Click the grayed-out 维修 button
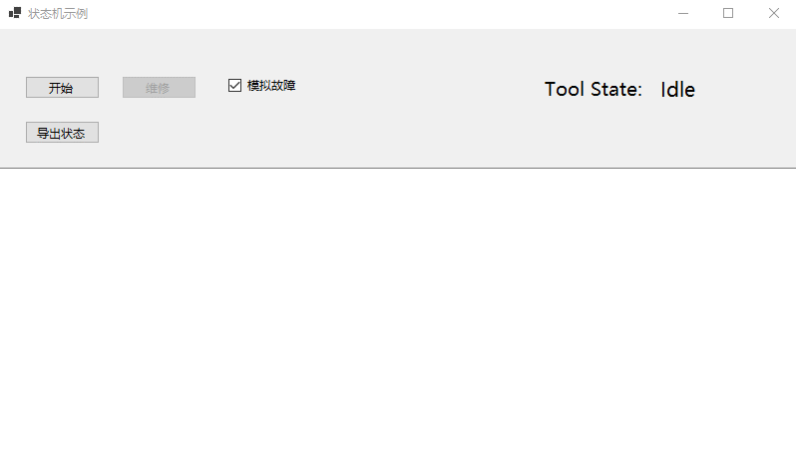The width and height of the screenshot is (796, 475). 159,88
